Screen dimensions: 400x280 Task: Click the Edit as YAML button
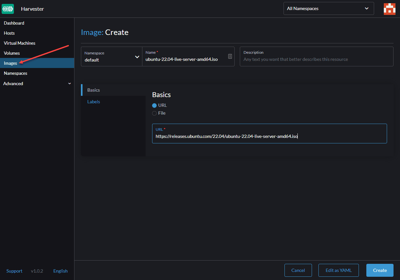339,270
